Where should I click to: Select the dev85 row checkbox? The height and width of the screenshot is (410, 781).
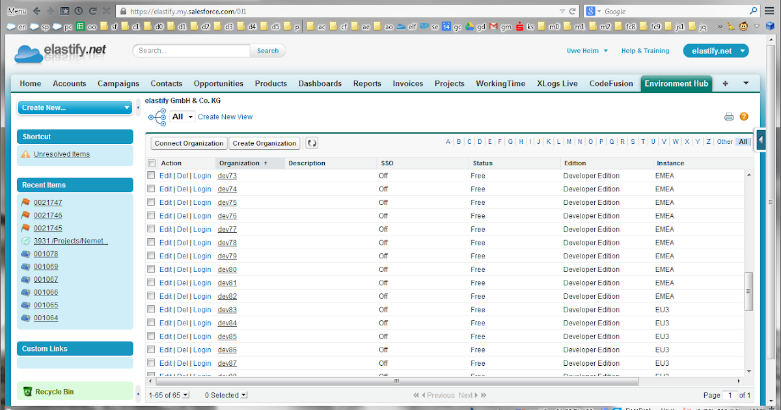coord(152,336)
